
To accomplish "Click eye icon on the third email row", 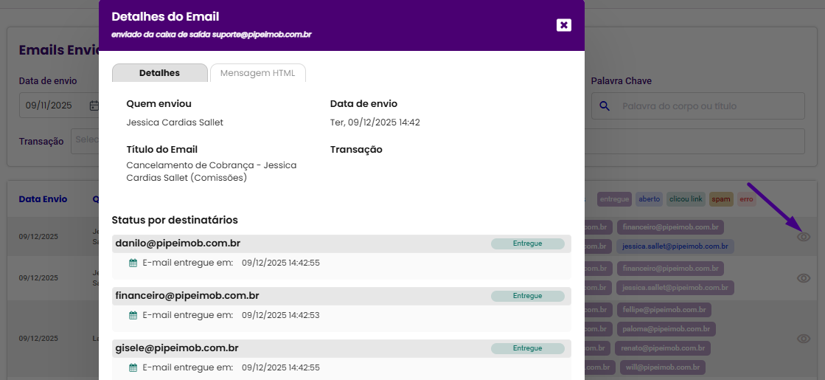I will click(804, 339).
